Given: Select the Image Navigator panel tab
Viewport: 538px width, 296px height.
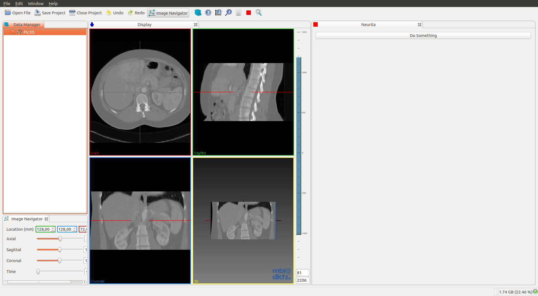Looking at the screenshot, I should pos(26,219).
